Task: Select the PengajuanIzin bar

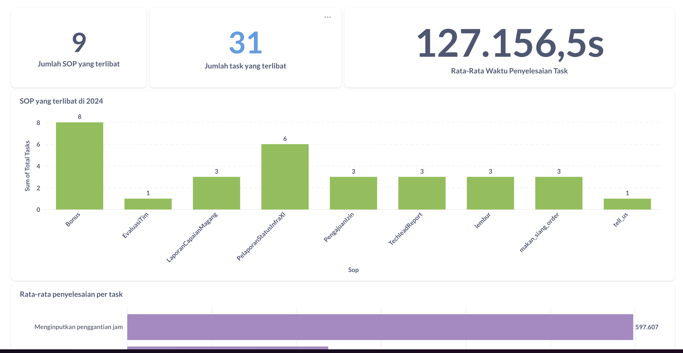Action: [x=353, y=193]
